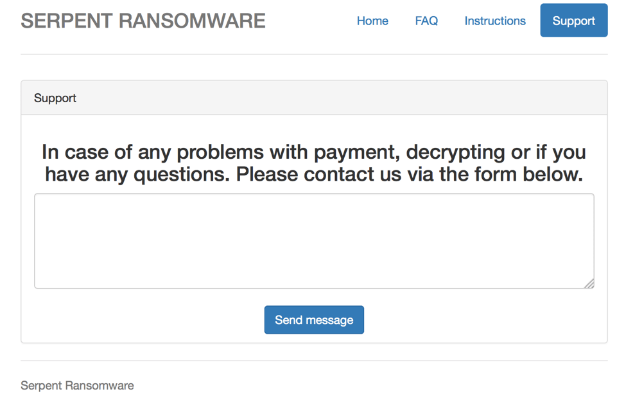This screenshot has height=414, width=626.
Task: Select the active Support nav tab
Action: [574, 21]
